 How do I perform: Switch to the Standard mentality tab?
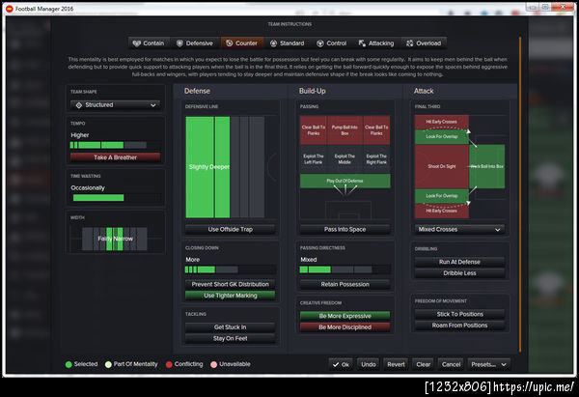click(288, 43)
